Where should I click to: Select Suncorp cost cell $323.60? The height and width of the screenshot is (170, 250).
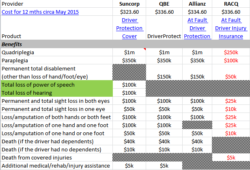[129, 12]
